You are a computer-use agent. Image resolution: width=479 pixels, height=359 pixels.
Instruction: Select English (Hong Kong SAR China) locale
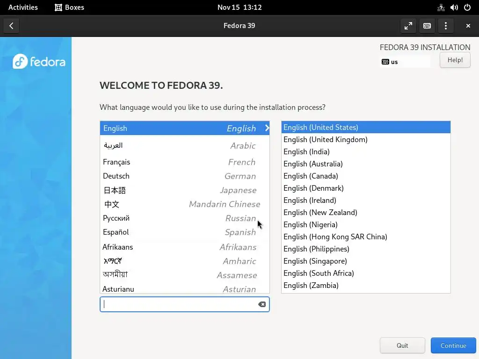point(366,237)
